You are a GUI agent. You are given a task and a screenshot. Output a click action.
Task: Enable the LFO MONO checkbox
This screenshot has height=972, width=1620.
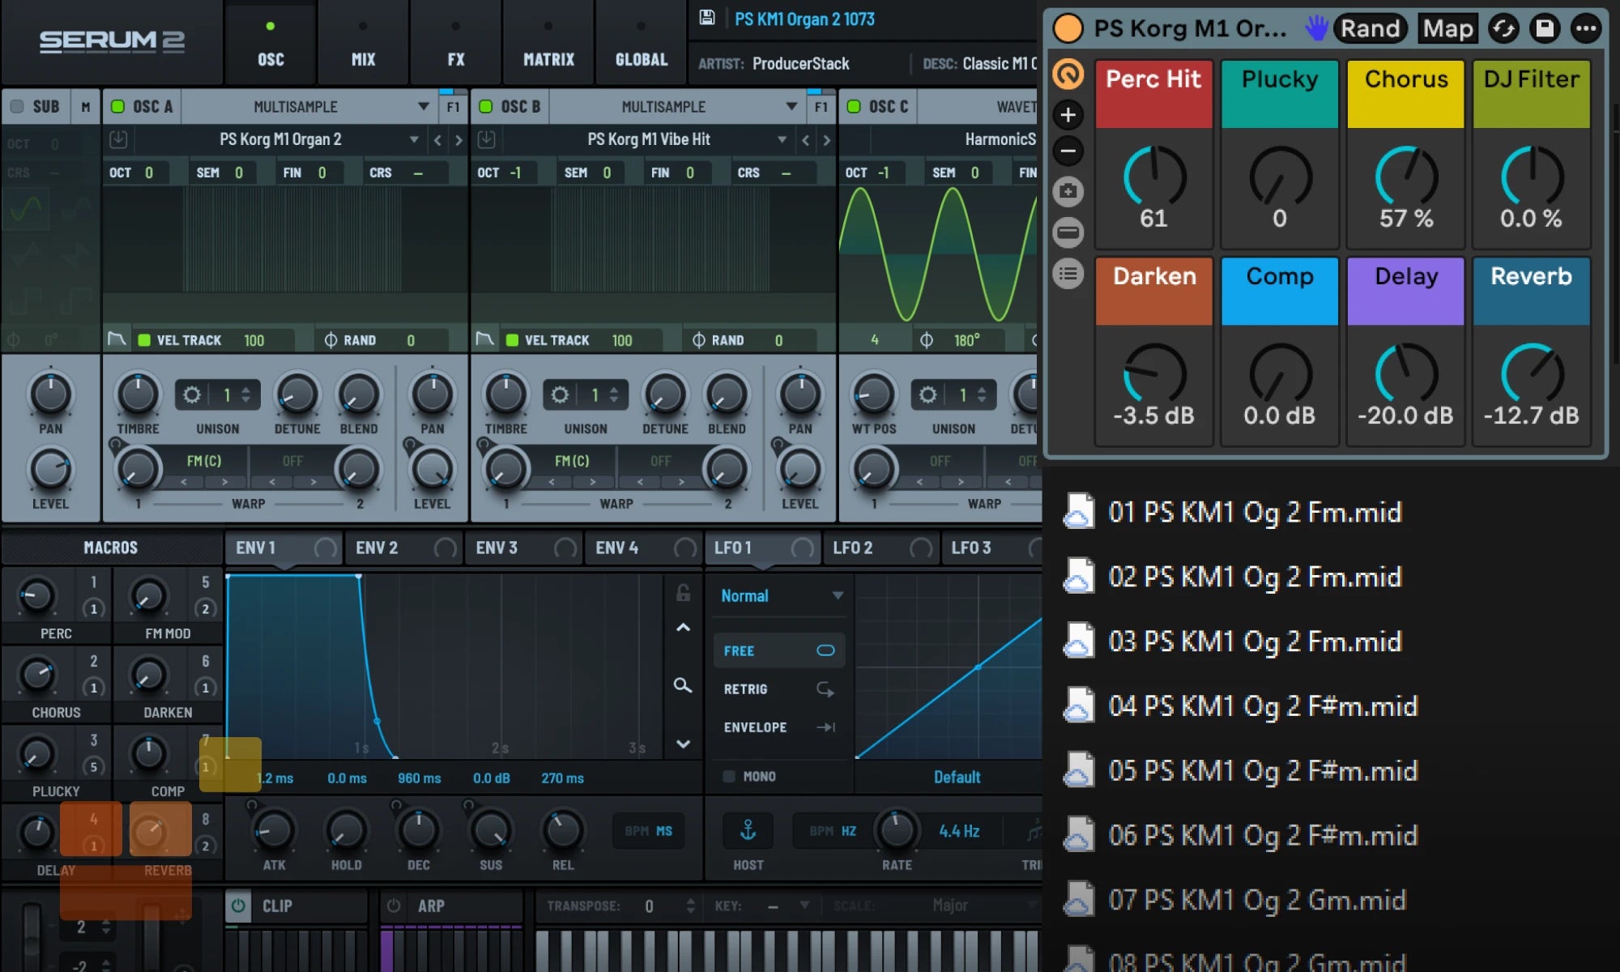tap(729, 776)
